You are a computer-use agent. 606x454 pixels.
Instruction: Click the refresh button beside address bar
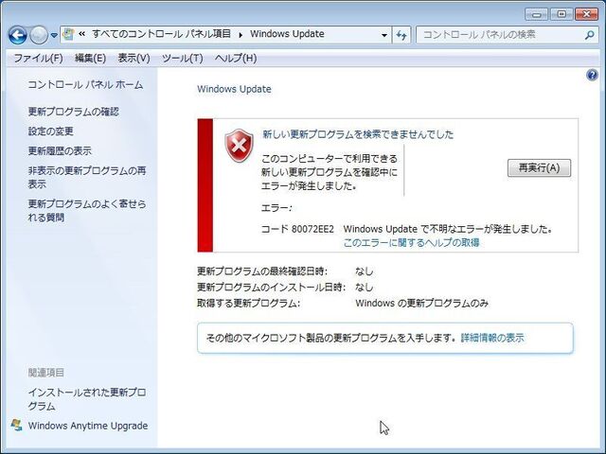click(x=401, y=35)
